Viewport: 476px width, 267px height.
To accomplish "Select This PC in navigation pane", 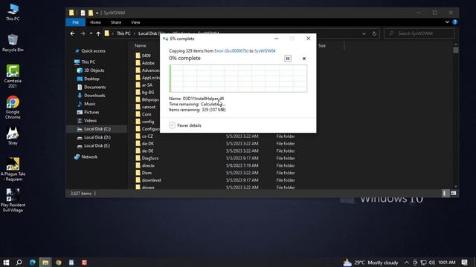I will coord(85,62).
